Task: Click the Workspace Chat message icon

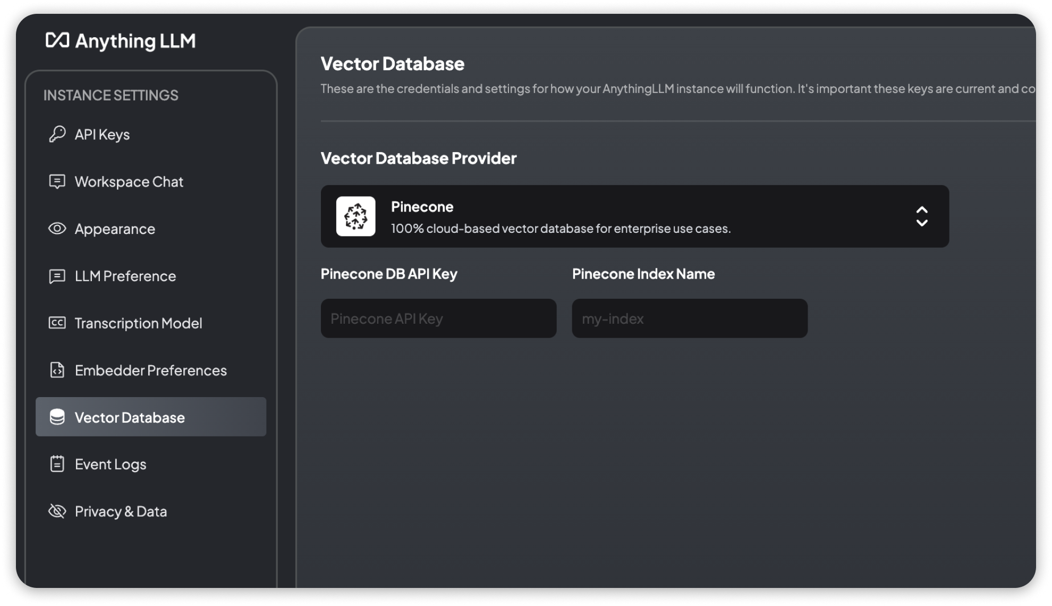Action: pos(56,181)
